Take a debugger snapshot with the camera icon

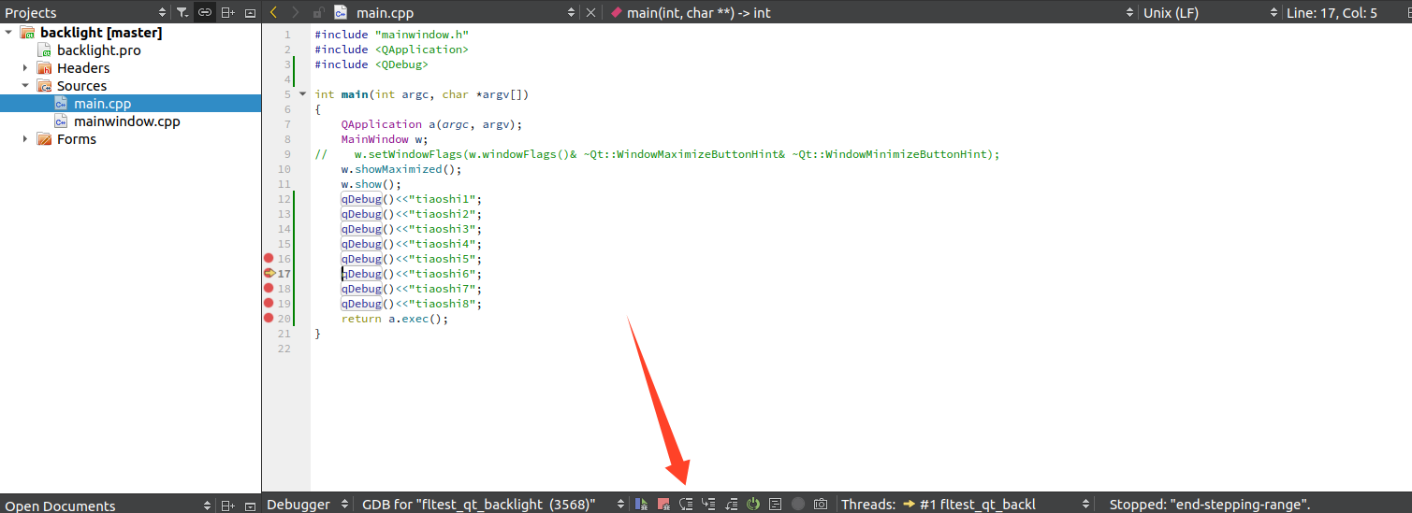click(821, 505)
